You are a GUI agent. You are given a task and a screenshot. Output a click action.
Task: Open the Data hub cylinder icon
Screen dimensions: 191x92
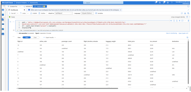click(x=3, y=15)
